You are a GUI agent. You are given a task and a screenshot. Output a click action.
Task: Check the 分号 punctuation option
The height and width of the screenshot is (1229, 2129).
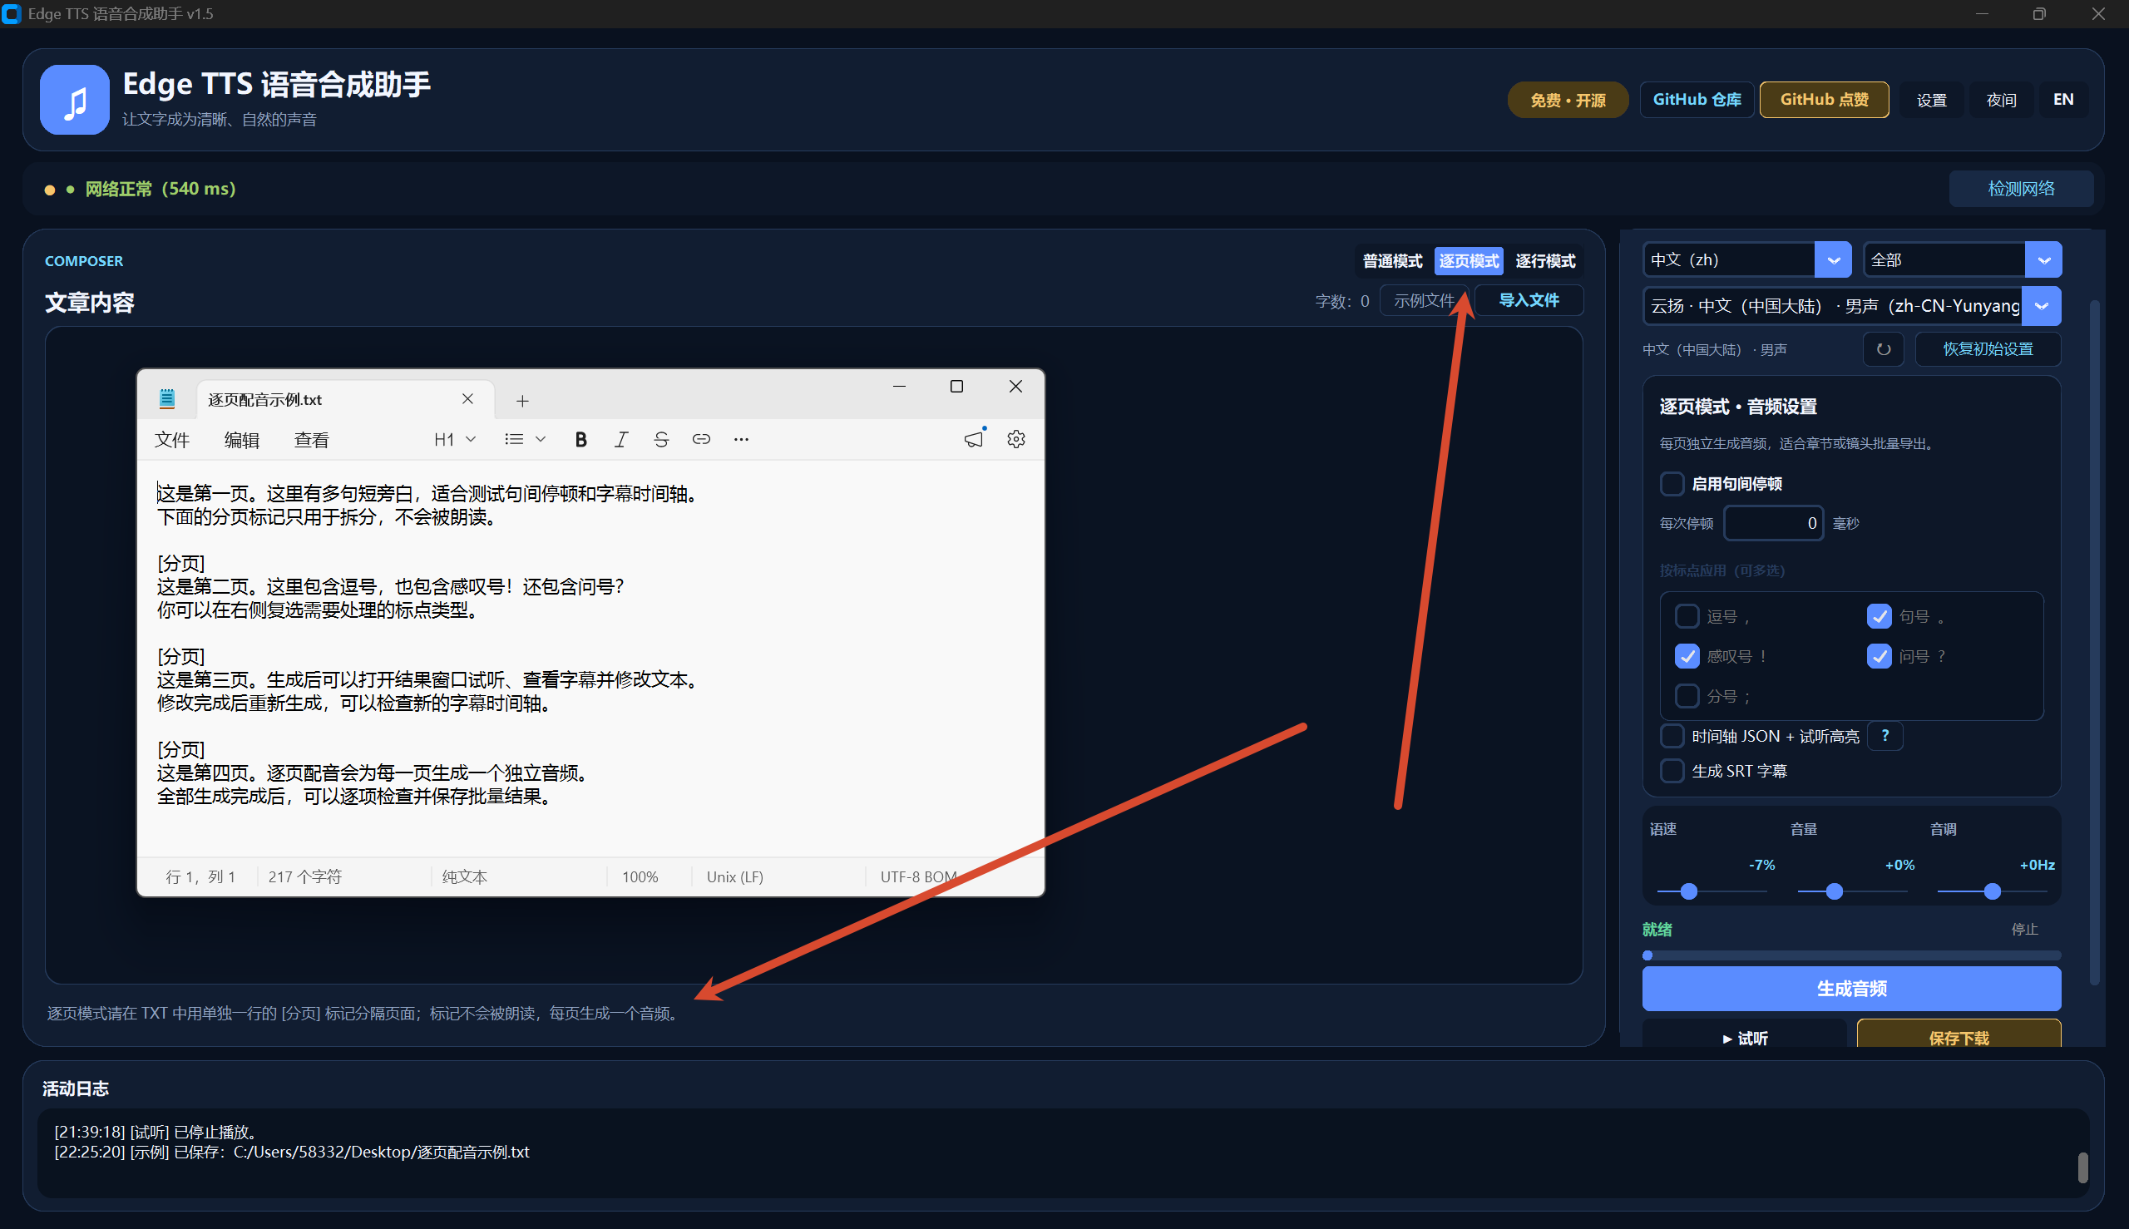(x=1687, y=695)
